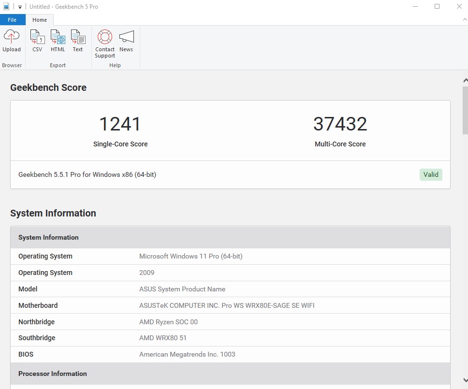Click the scrollbar down arrow

pos(465,380)
